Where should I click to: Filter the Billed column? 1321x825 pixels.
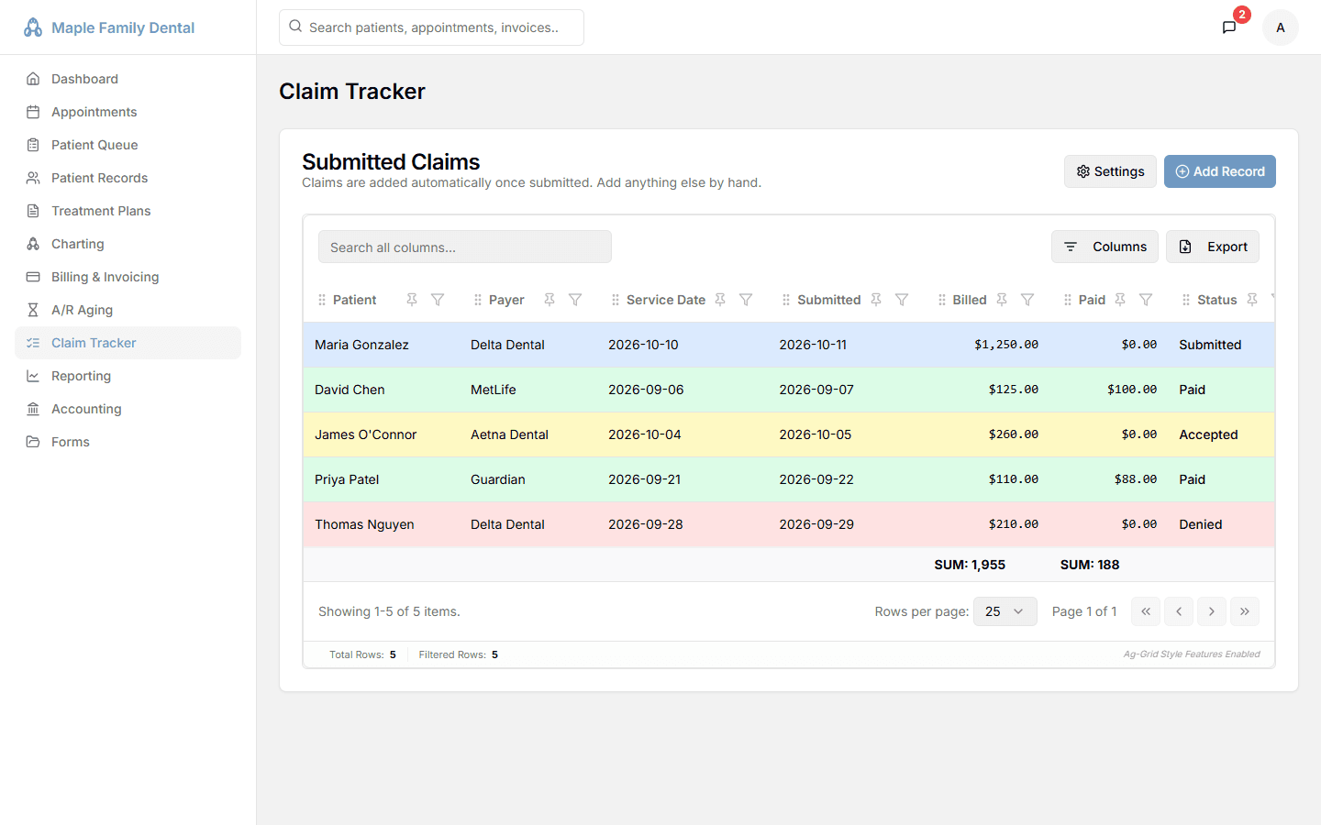pyautogui.click(x=1027, y=300)
